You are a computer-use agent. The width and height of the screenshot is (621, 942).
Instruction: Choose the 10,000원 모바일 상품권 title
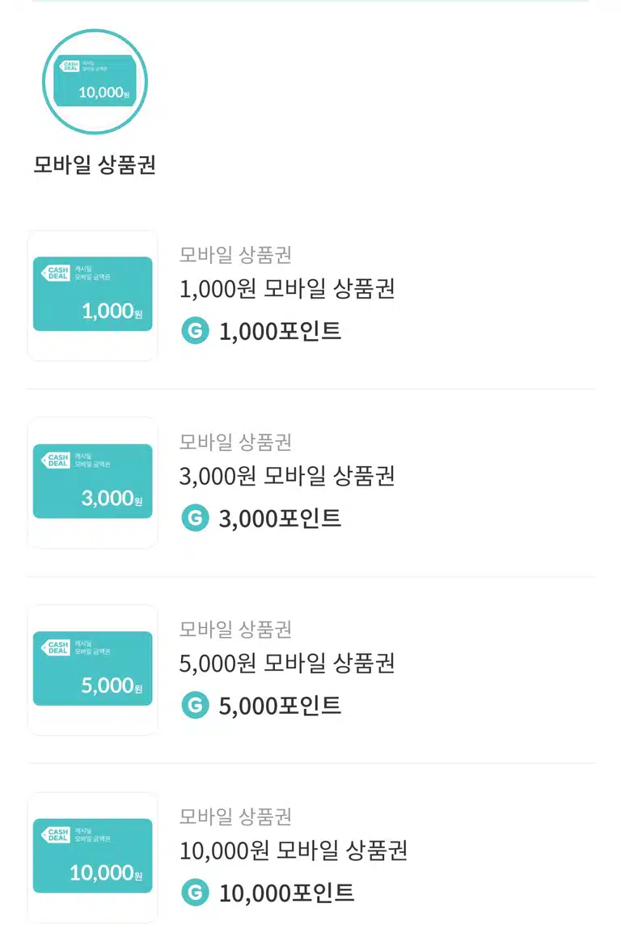coord(294,851)
